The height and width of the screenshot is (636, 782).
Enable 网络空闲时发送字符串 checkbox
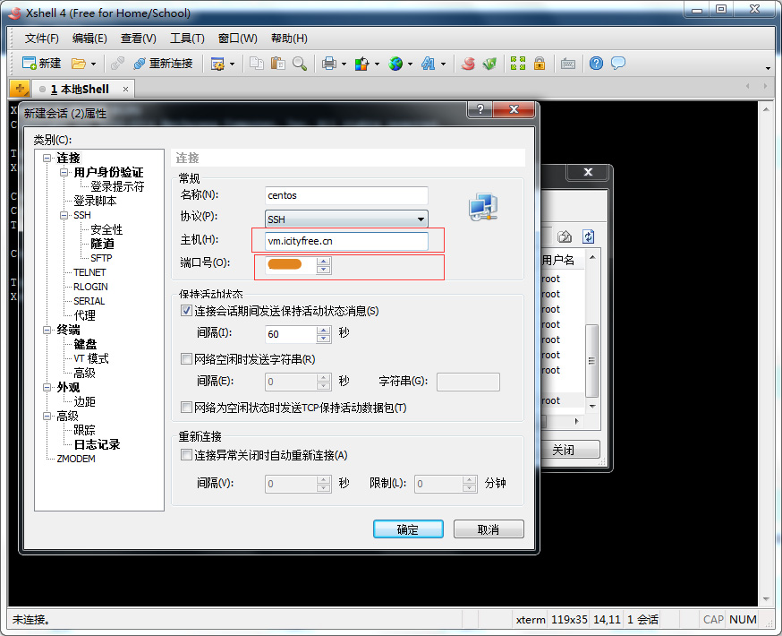click(186, 358)
